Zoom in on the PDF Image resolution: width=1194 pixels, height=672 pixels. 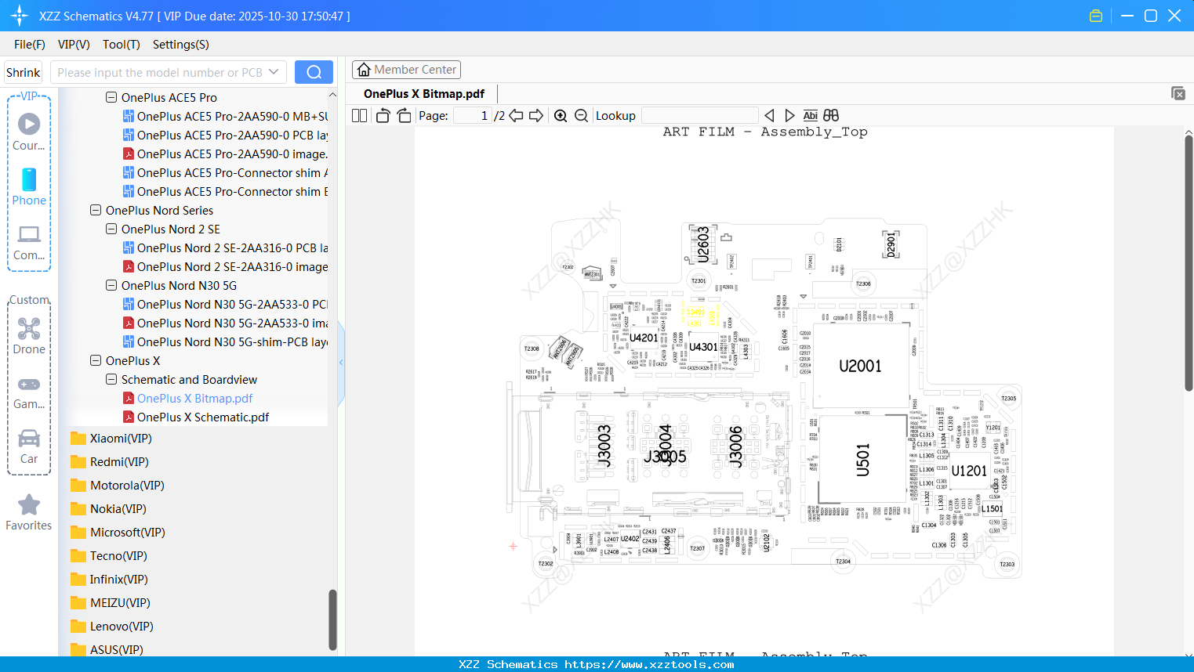click(x=561, y=116)
